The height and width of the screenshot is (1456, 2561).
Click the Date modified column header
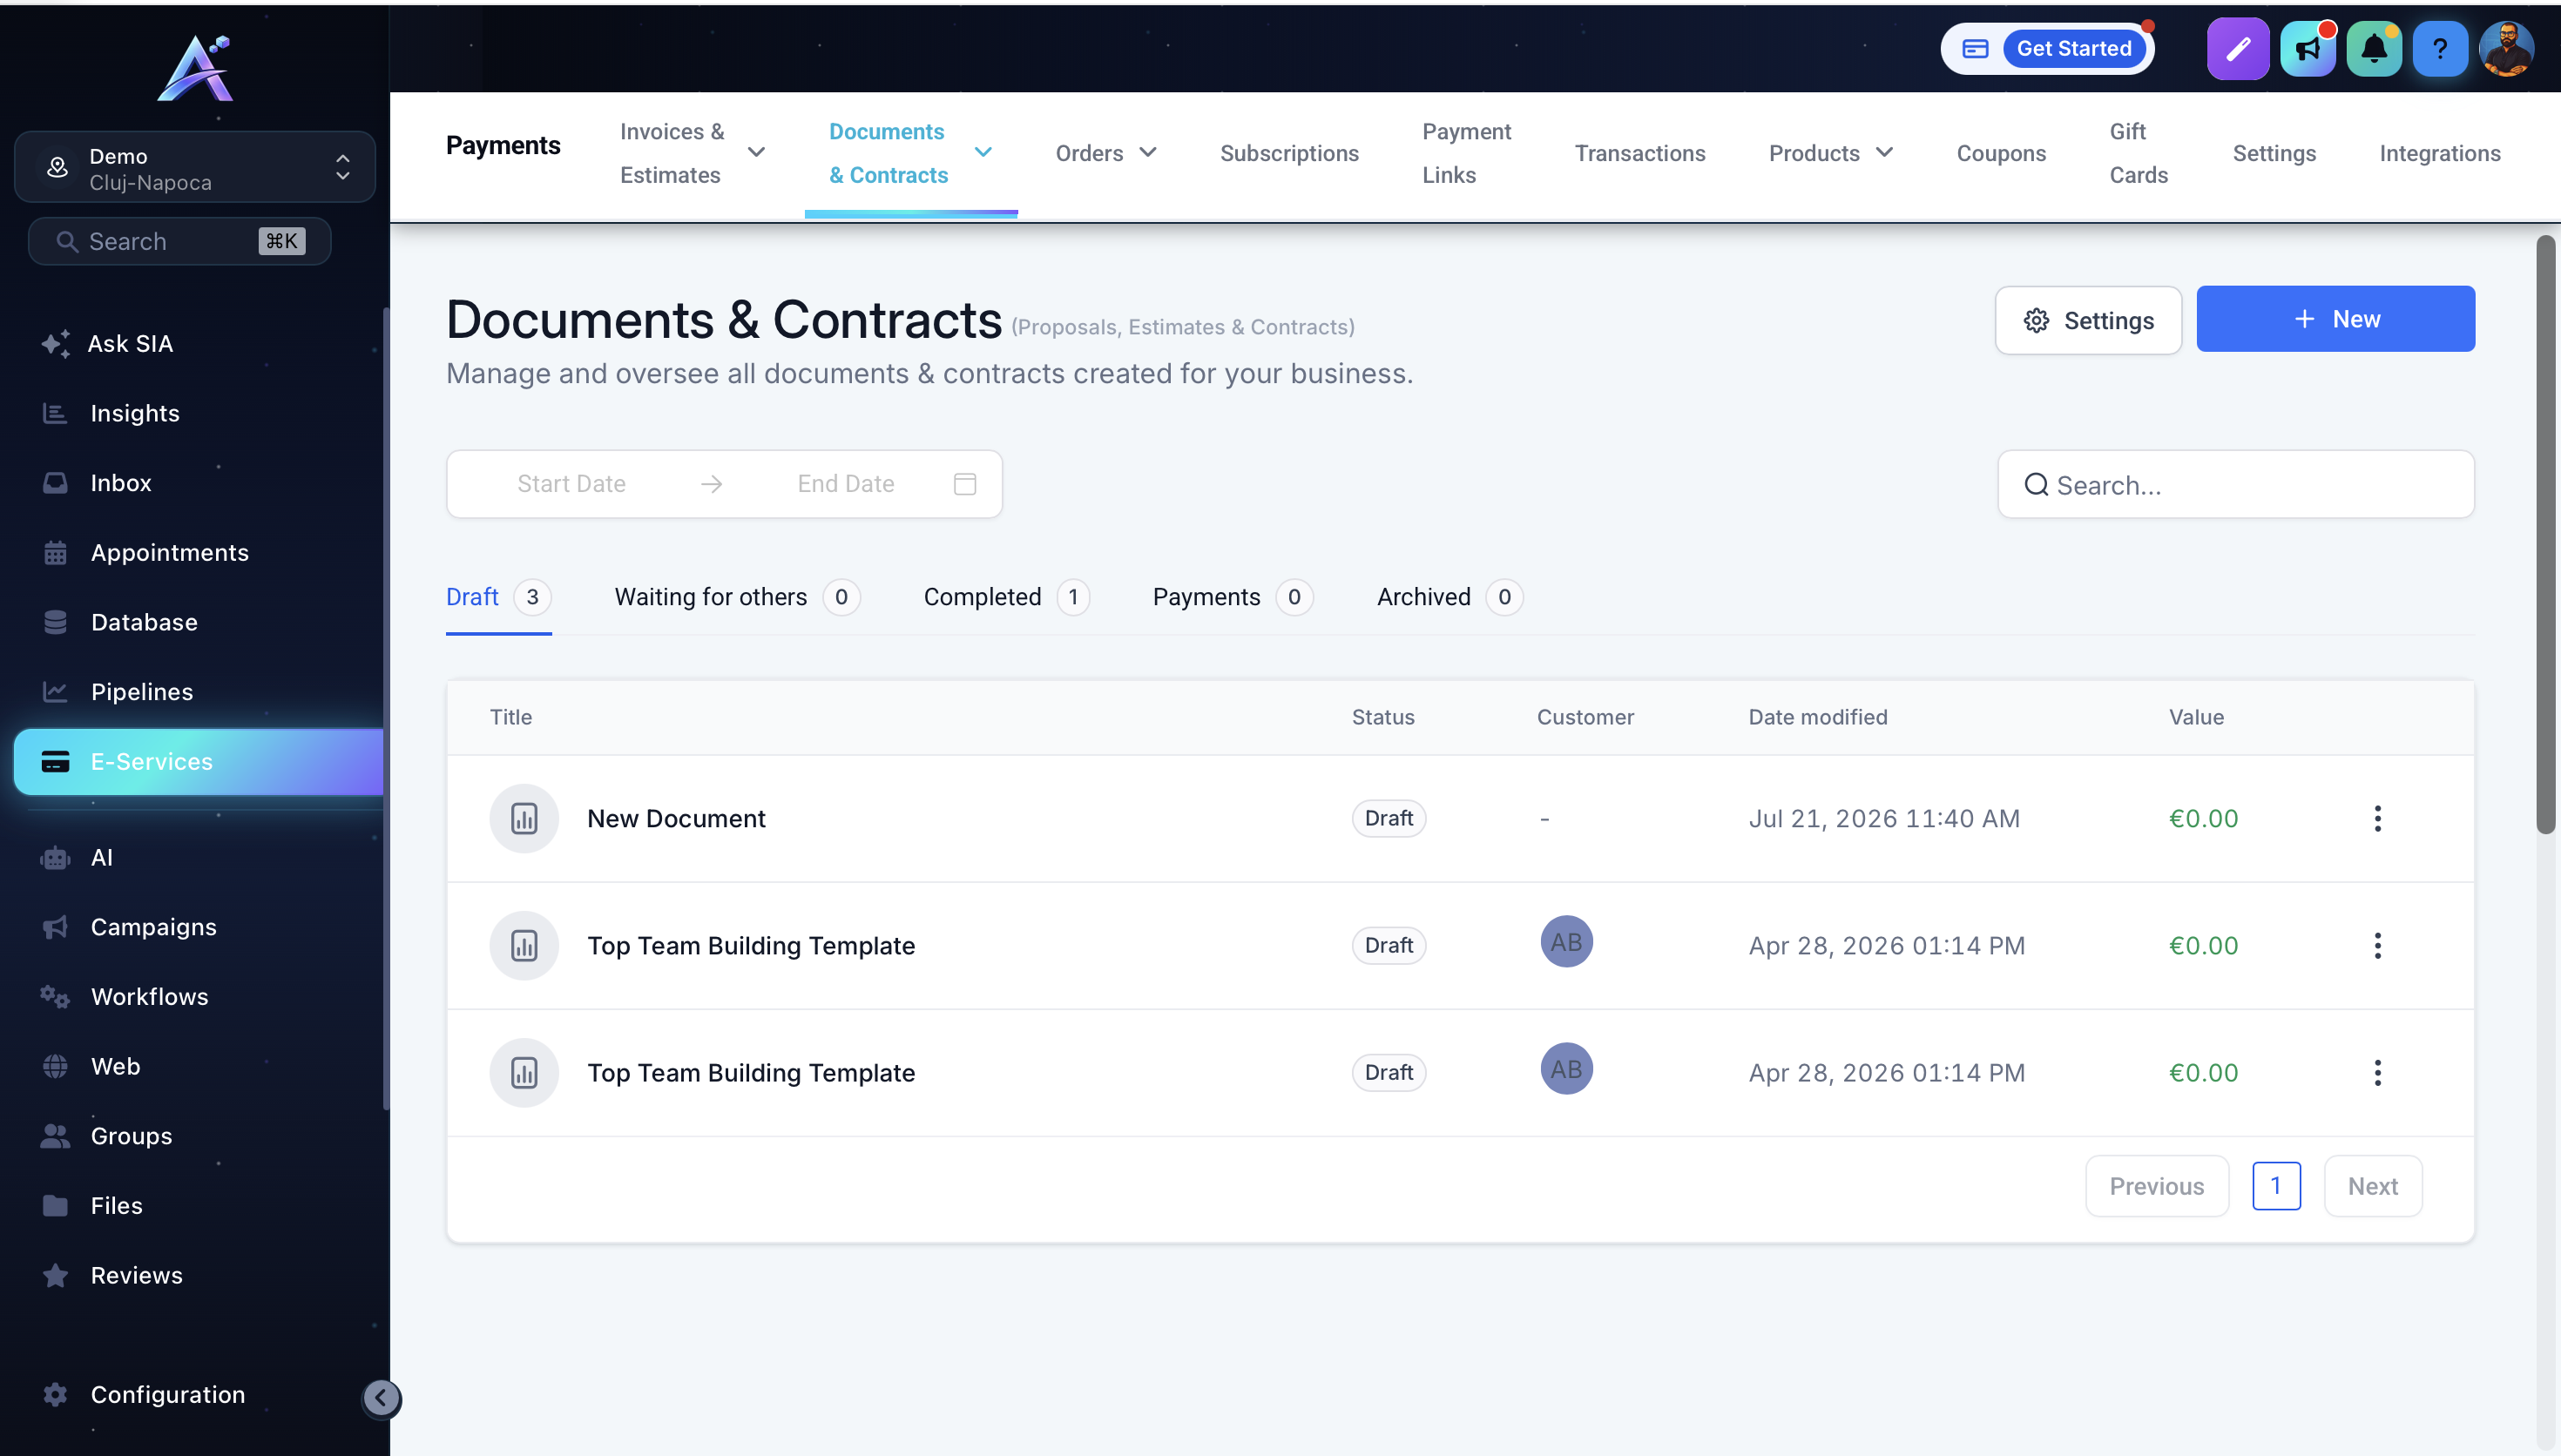[1817, 717]
